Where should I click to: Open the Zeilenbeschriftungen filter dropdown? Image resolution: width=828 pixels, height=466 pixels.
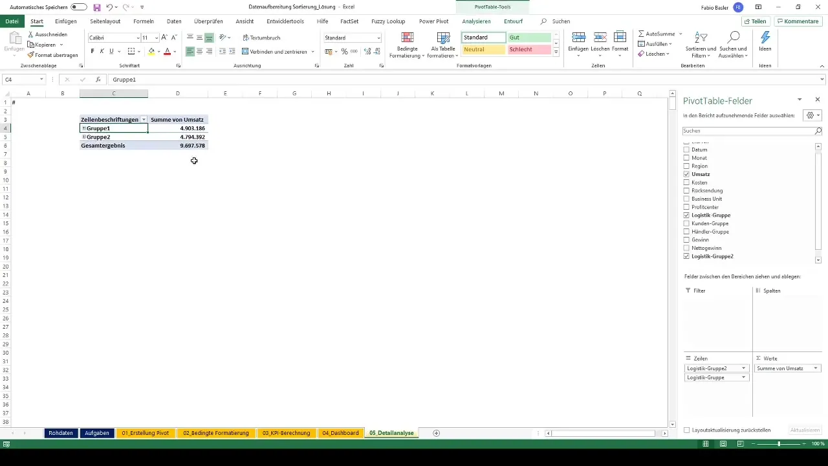144,120
